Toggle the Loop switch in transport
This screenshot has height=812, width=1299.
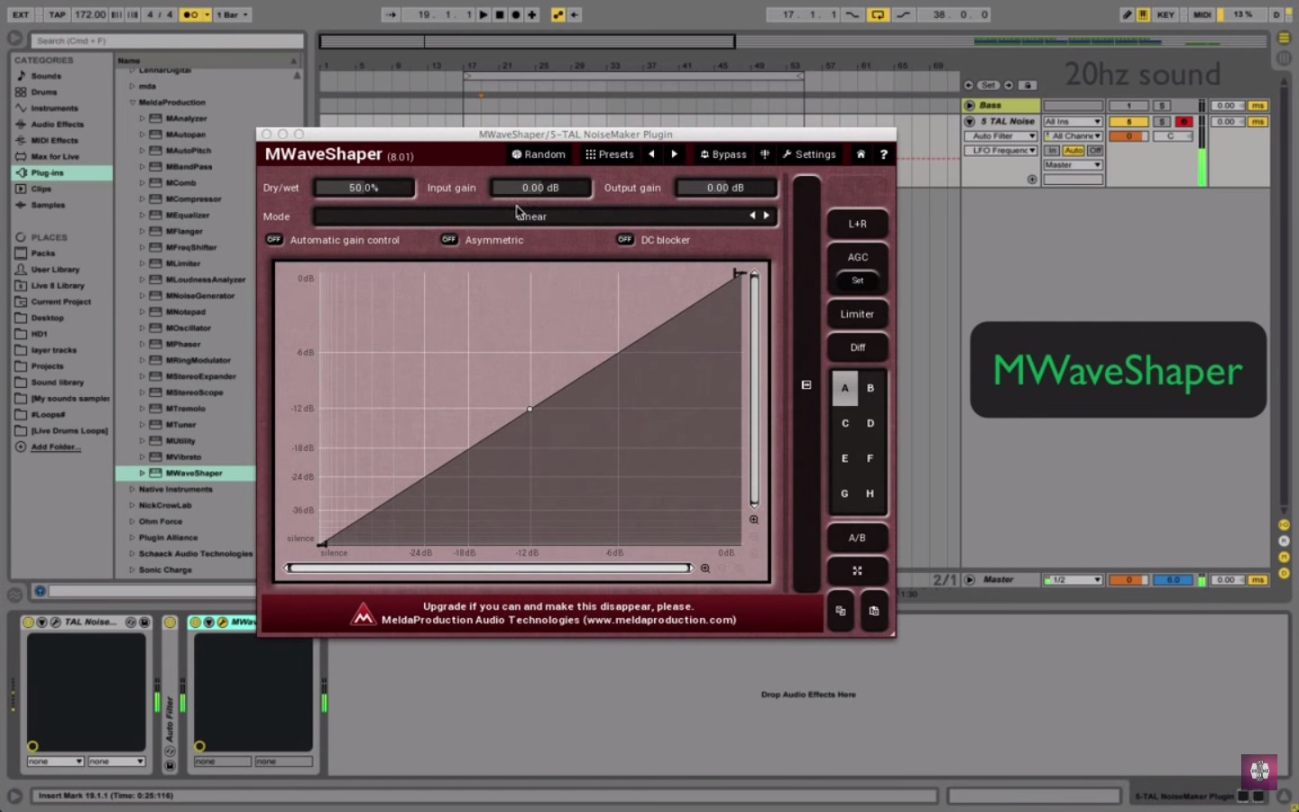pos(877,14)
